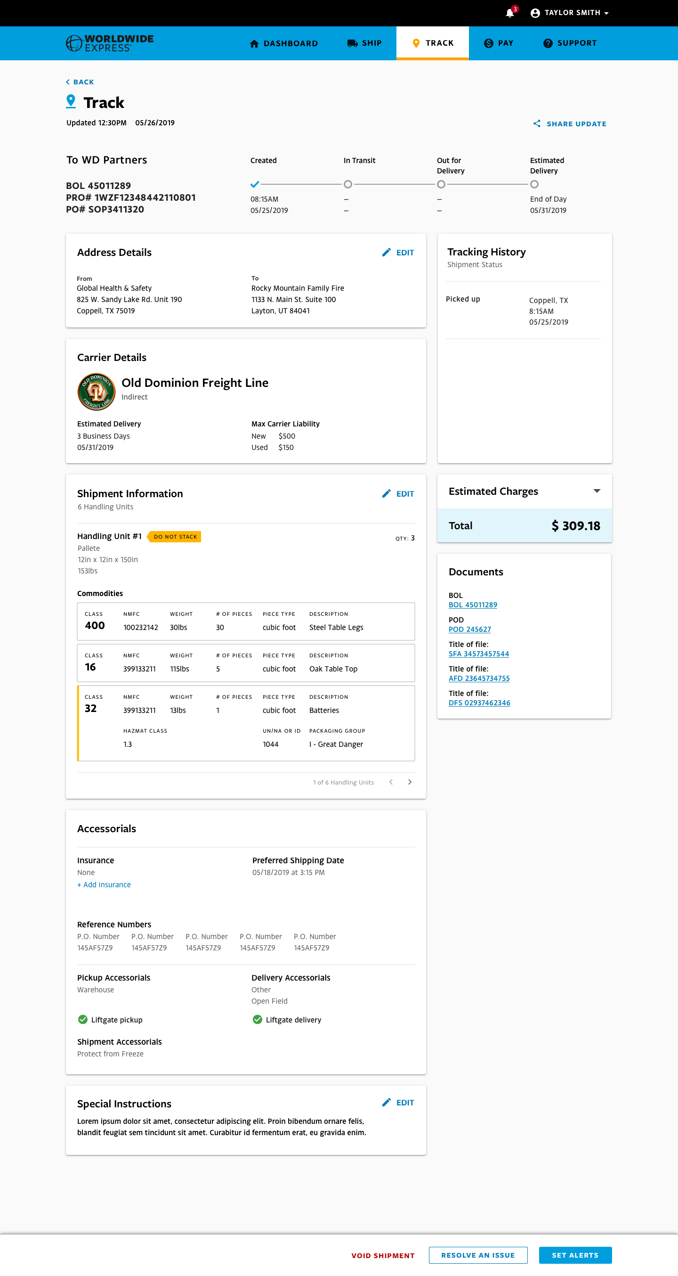
Task: Edit the Shipment Information section
Action: pos(398,494)
